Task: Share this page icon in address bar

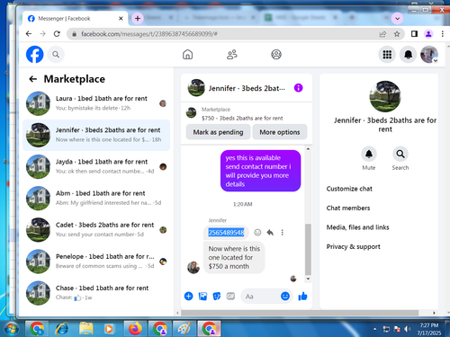Action: pyautogui.click(x=382, y=34)
